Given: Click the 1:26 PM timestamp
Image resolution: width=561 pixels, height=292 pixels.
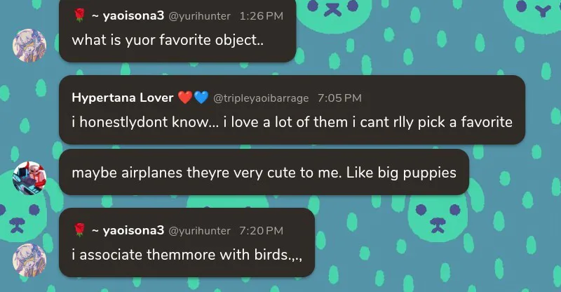Looking at the screenshot, I should 262,15.
